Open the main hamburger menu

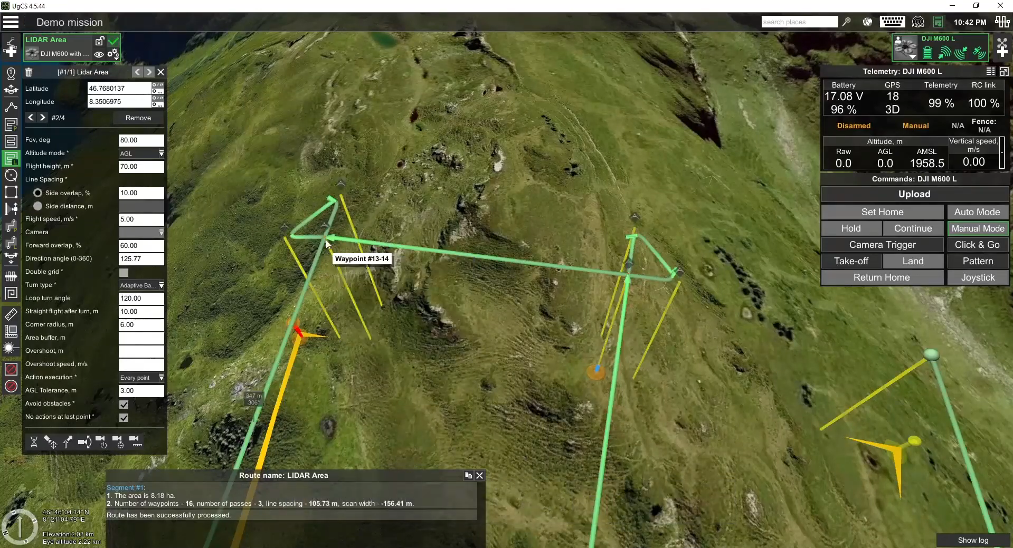11,22
